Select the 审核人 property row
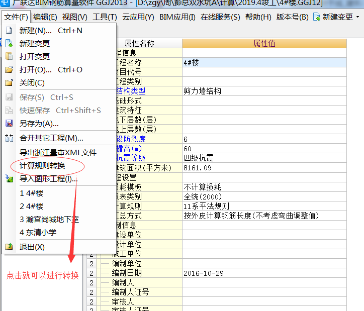The width and height of the screenshot is (364, 311). point(217,302)
